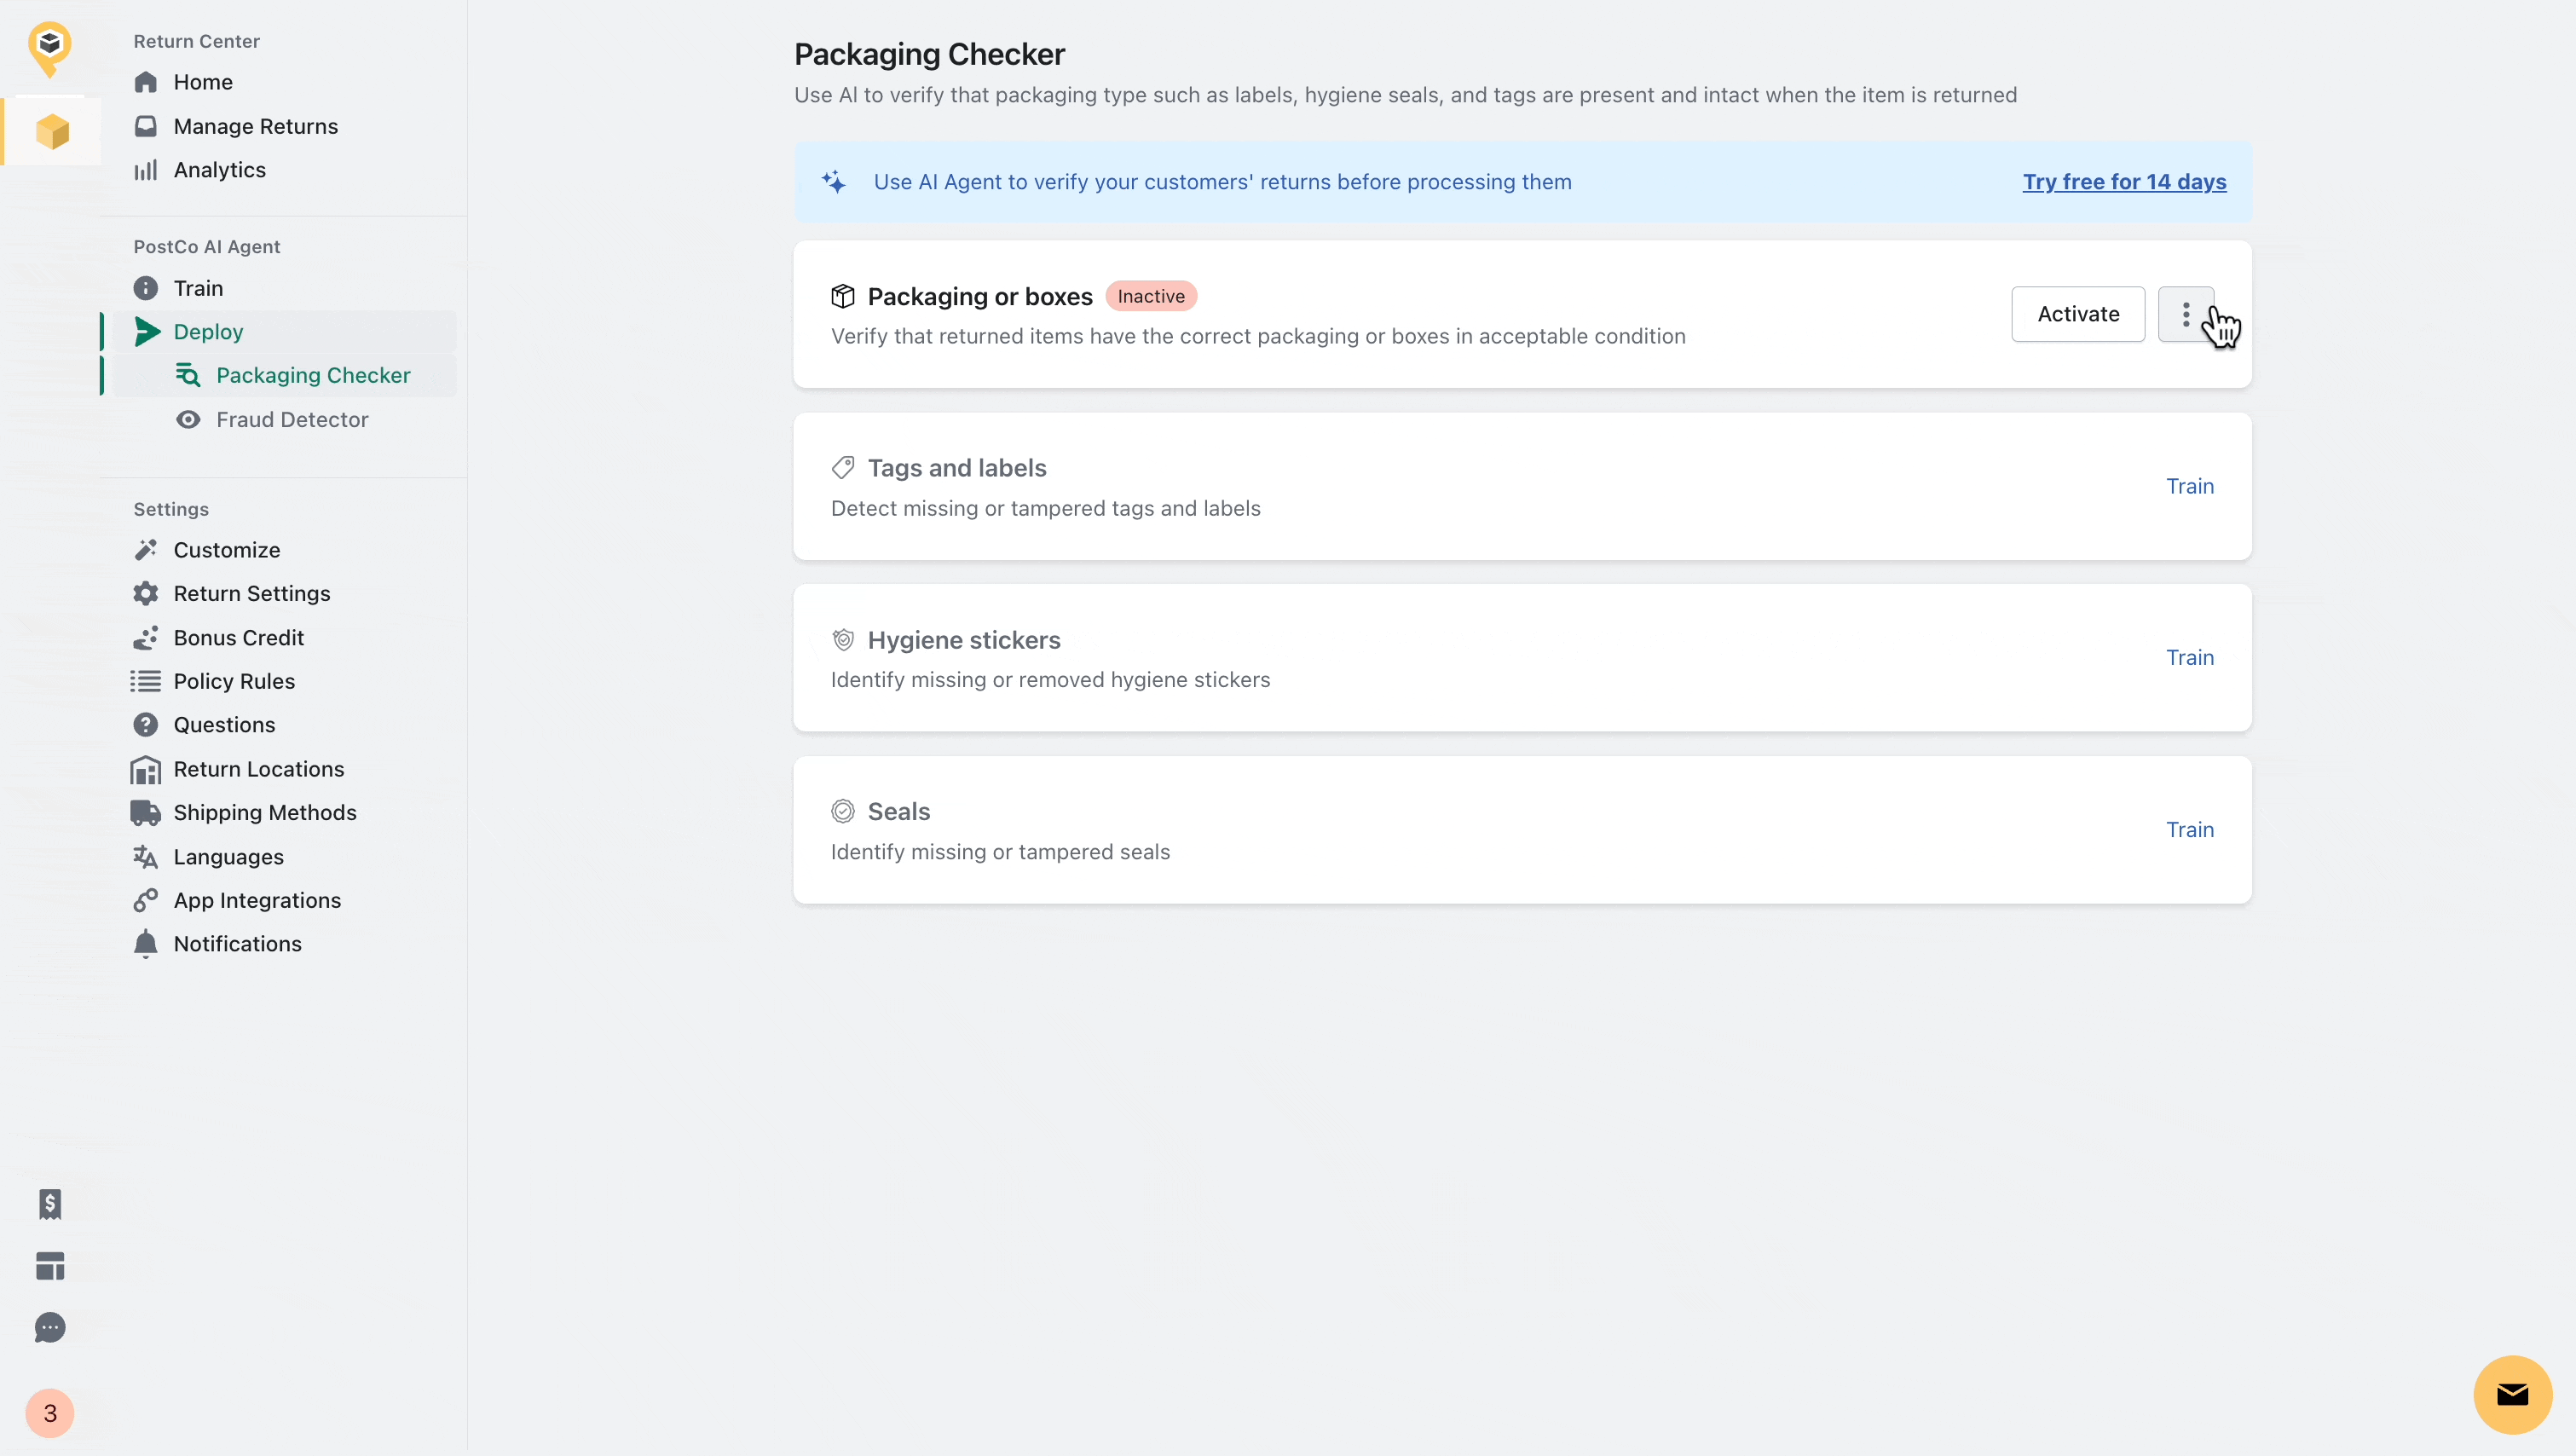Screen dimensions: 2576x1456
Task: Activate the Packaging or boxes checker
Action: point(2078,314)
